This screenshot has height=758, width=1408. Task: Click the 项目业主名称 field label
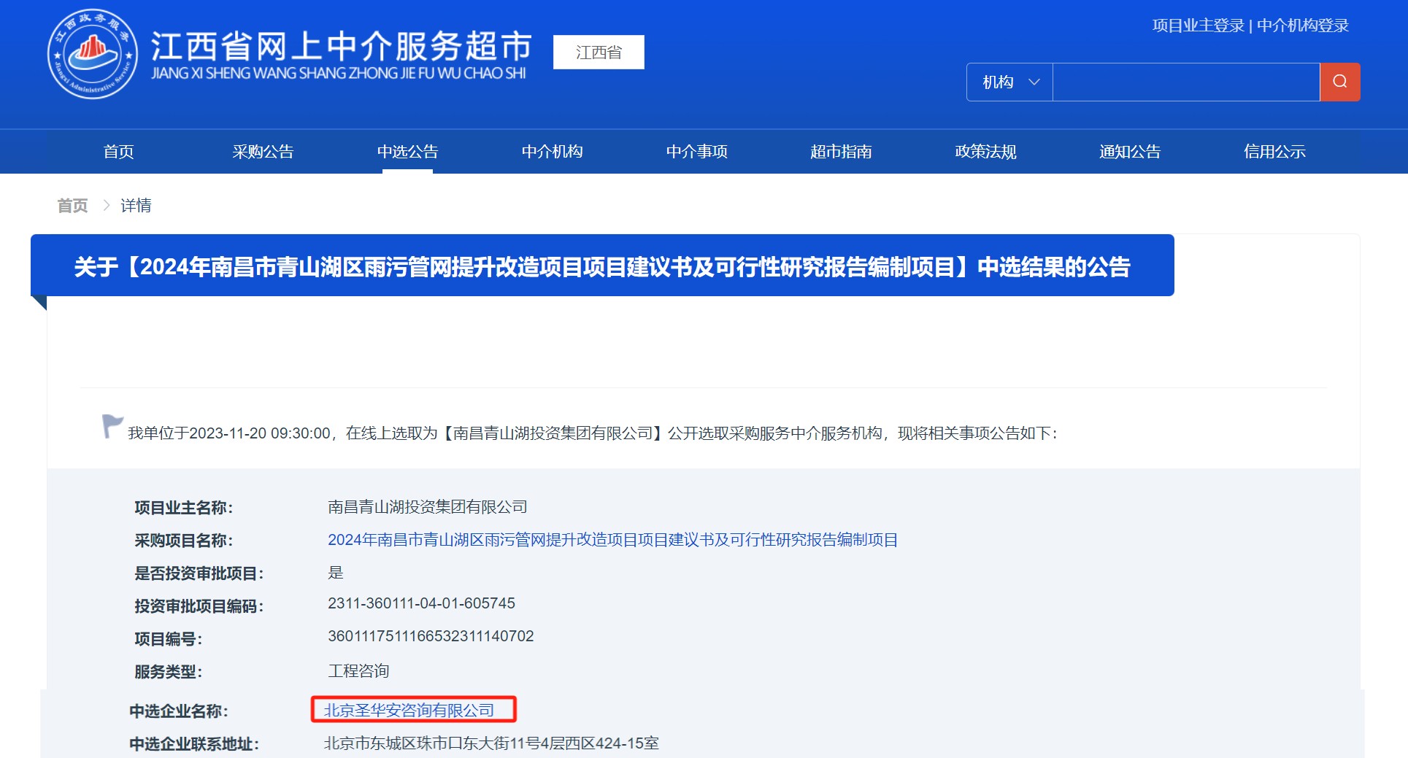click(184, 508)
